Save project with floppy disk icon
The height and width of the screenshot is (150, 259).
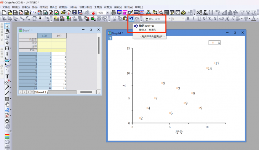(75, 13)
